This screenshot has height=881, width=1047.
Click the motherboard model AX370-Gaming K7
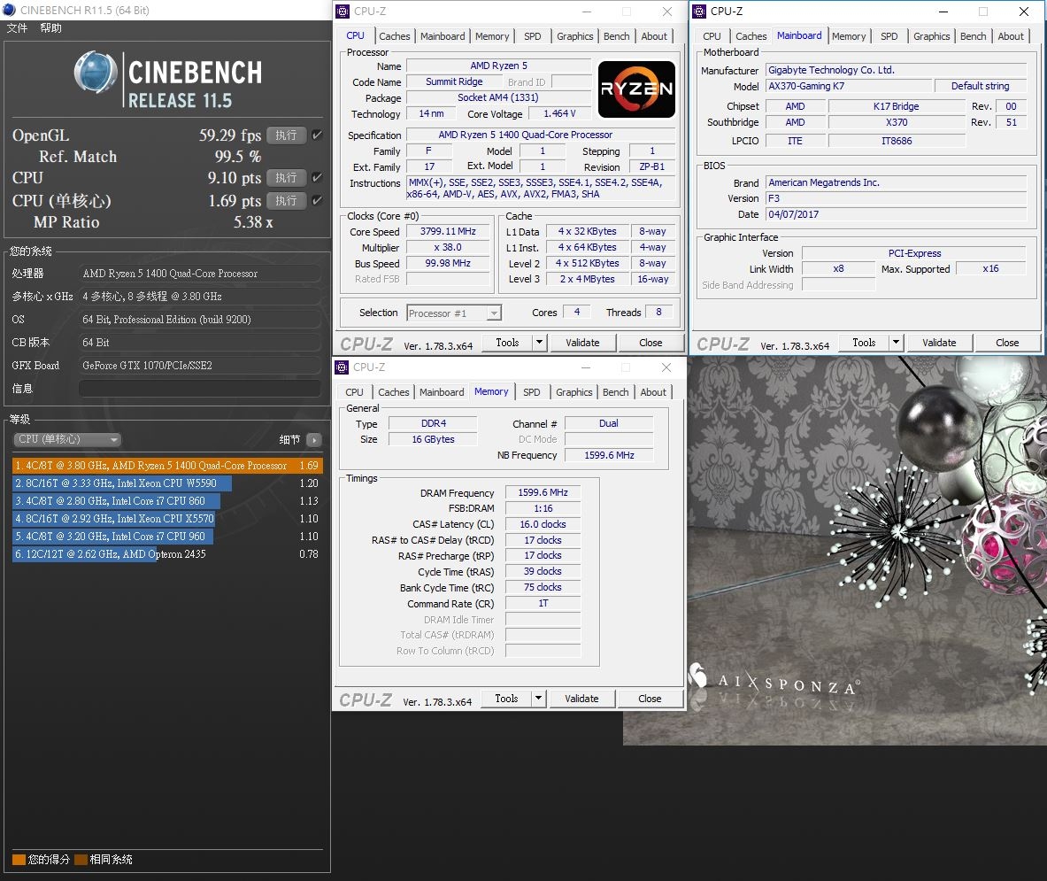click(849, 86)
